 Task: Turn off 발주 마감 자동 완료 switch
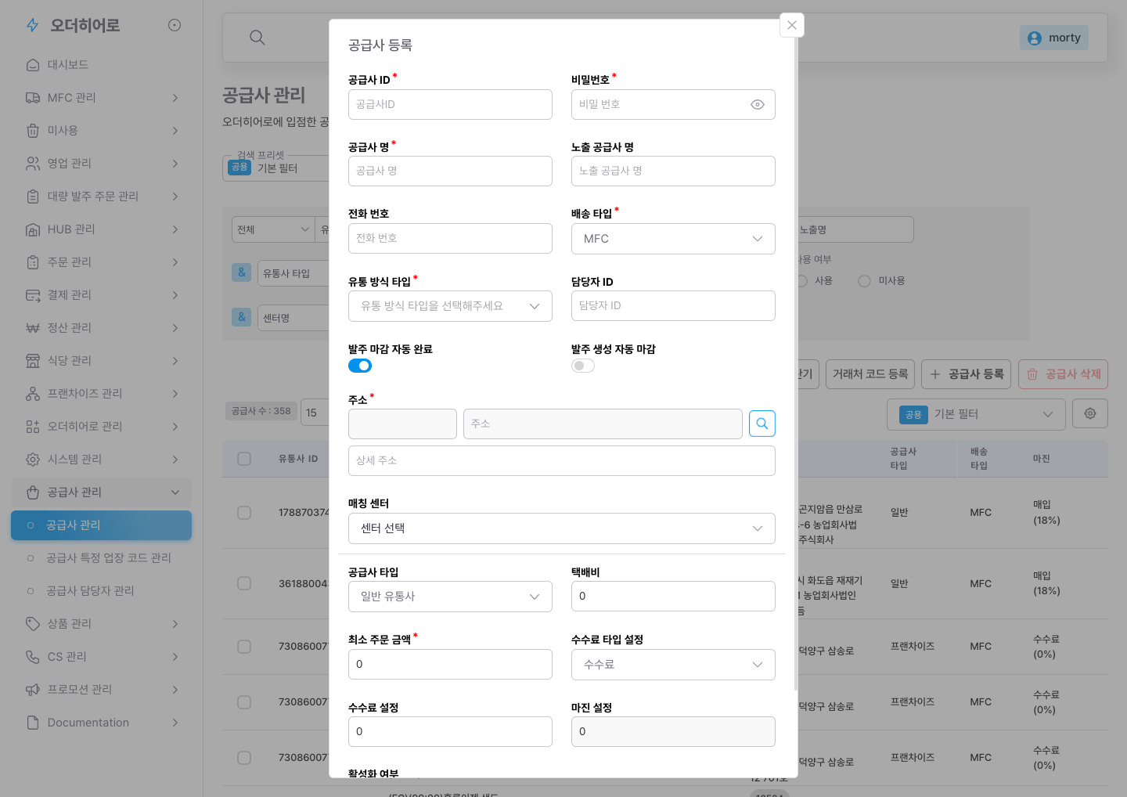point(360,366)
